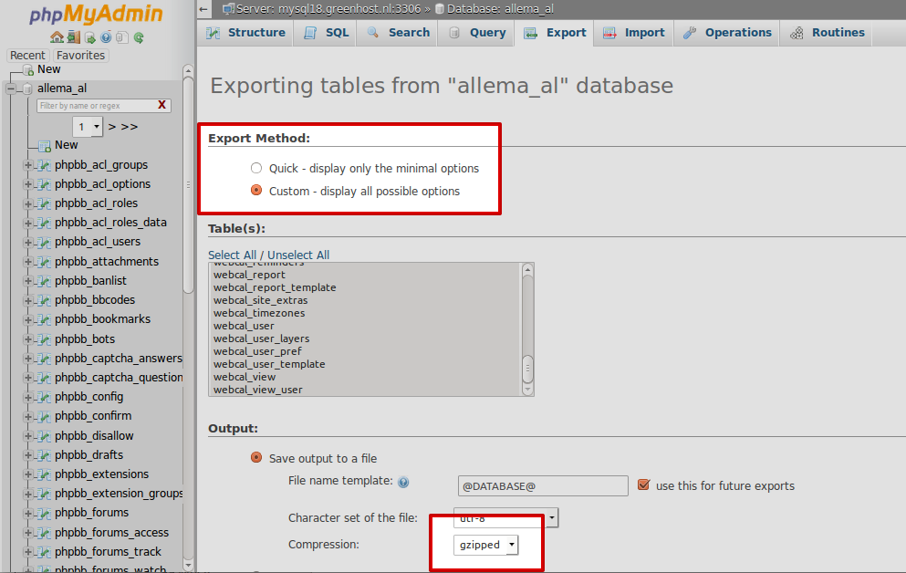Switch to the Structure tab
Screen dimensions: 906x573
tap(246, 33)
